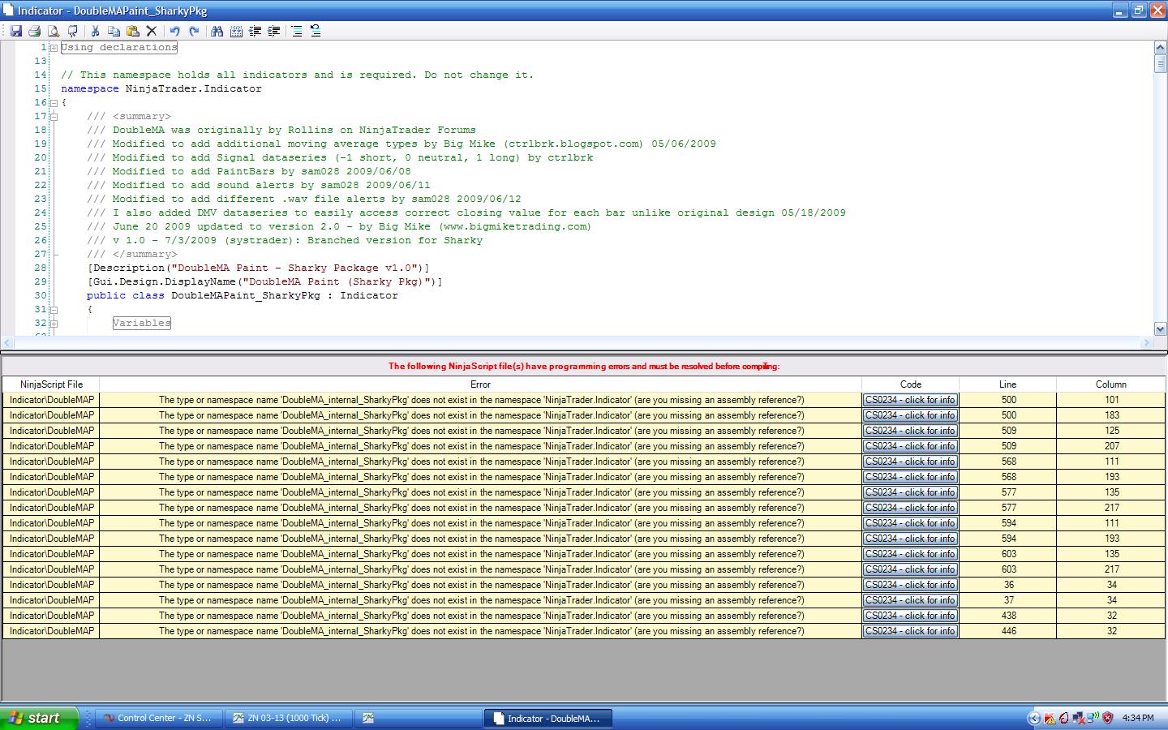This screenshot has height=730, width=1168.
Task: Select the error message on line 594 column 193
Action: pos(481,539)
